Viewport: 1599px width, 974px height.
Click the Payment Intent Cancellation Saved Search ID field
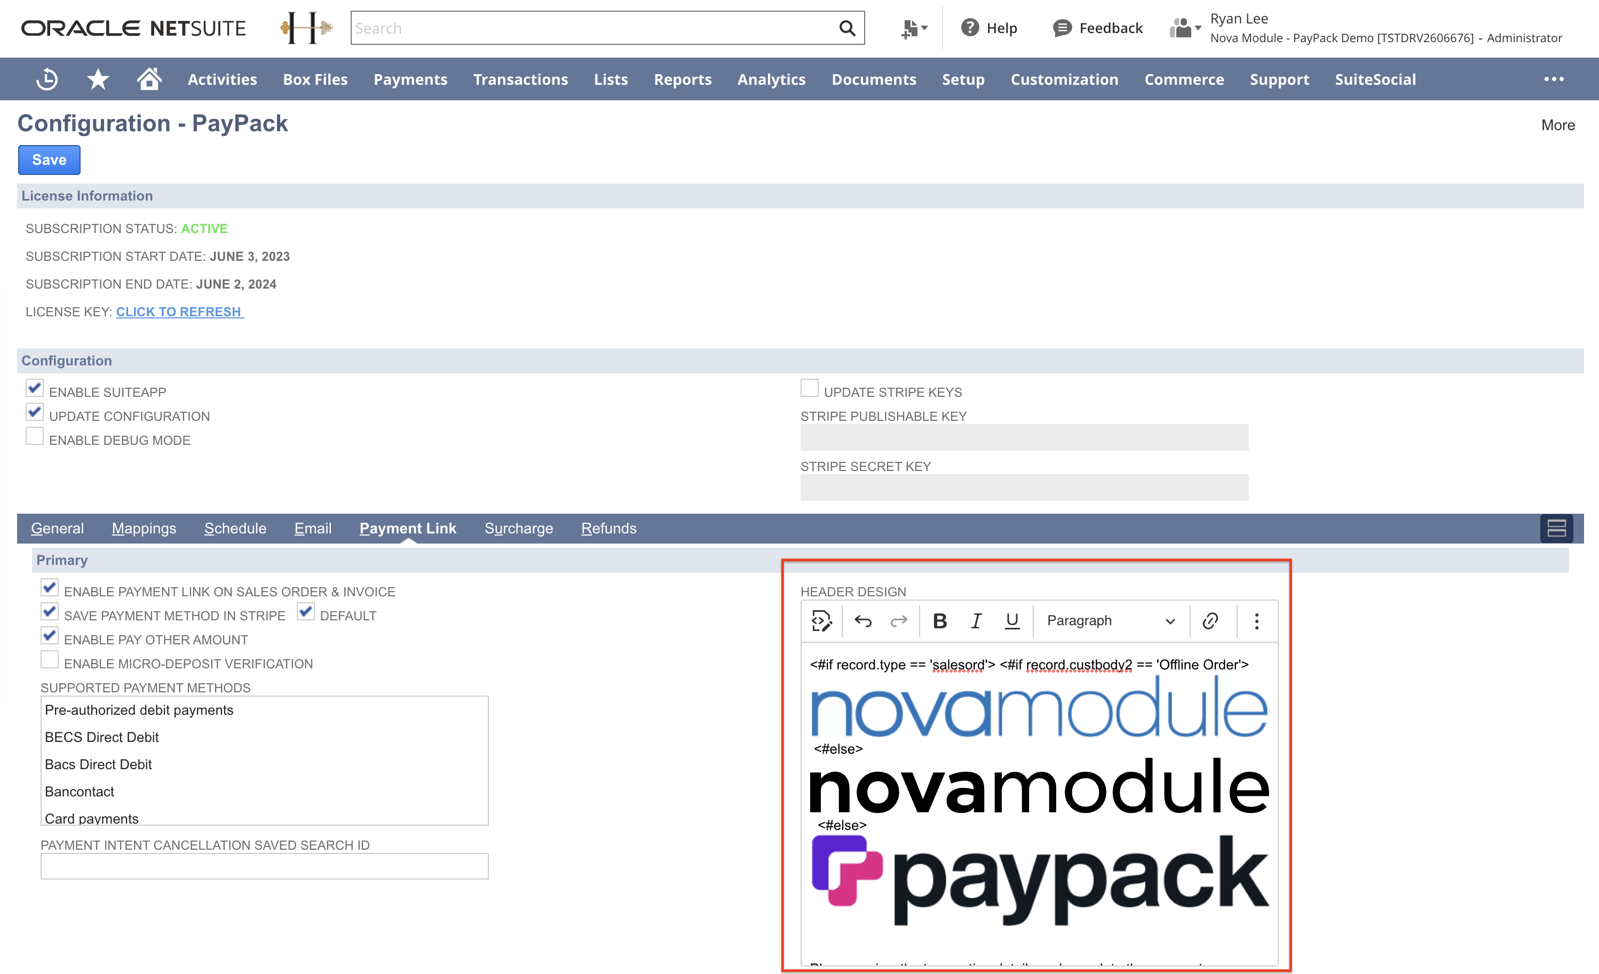coord(264,866)
